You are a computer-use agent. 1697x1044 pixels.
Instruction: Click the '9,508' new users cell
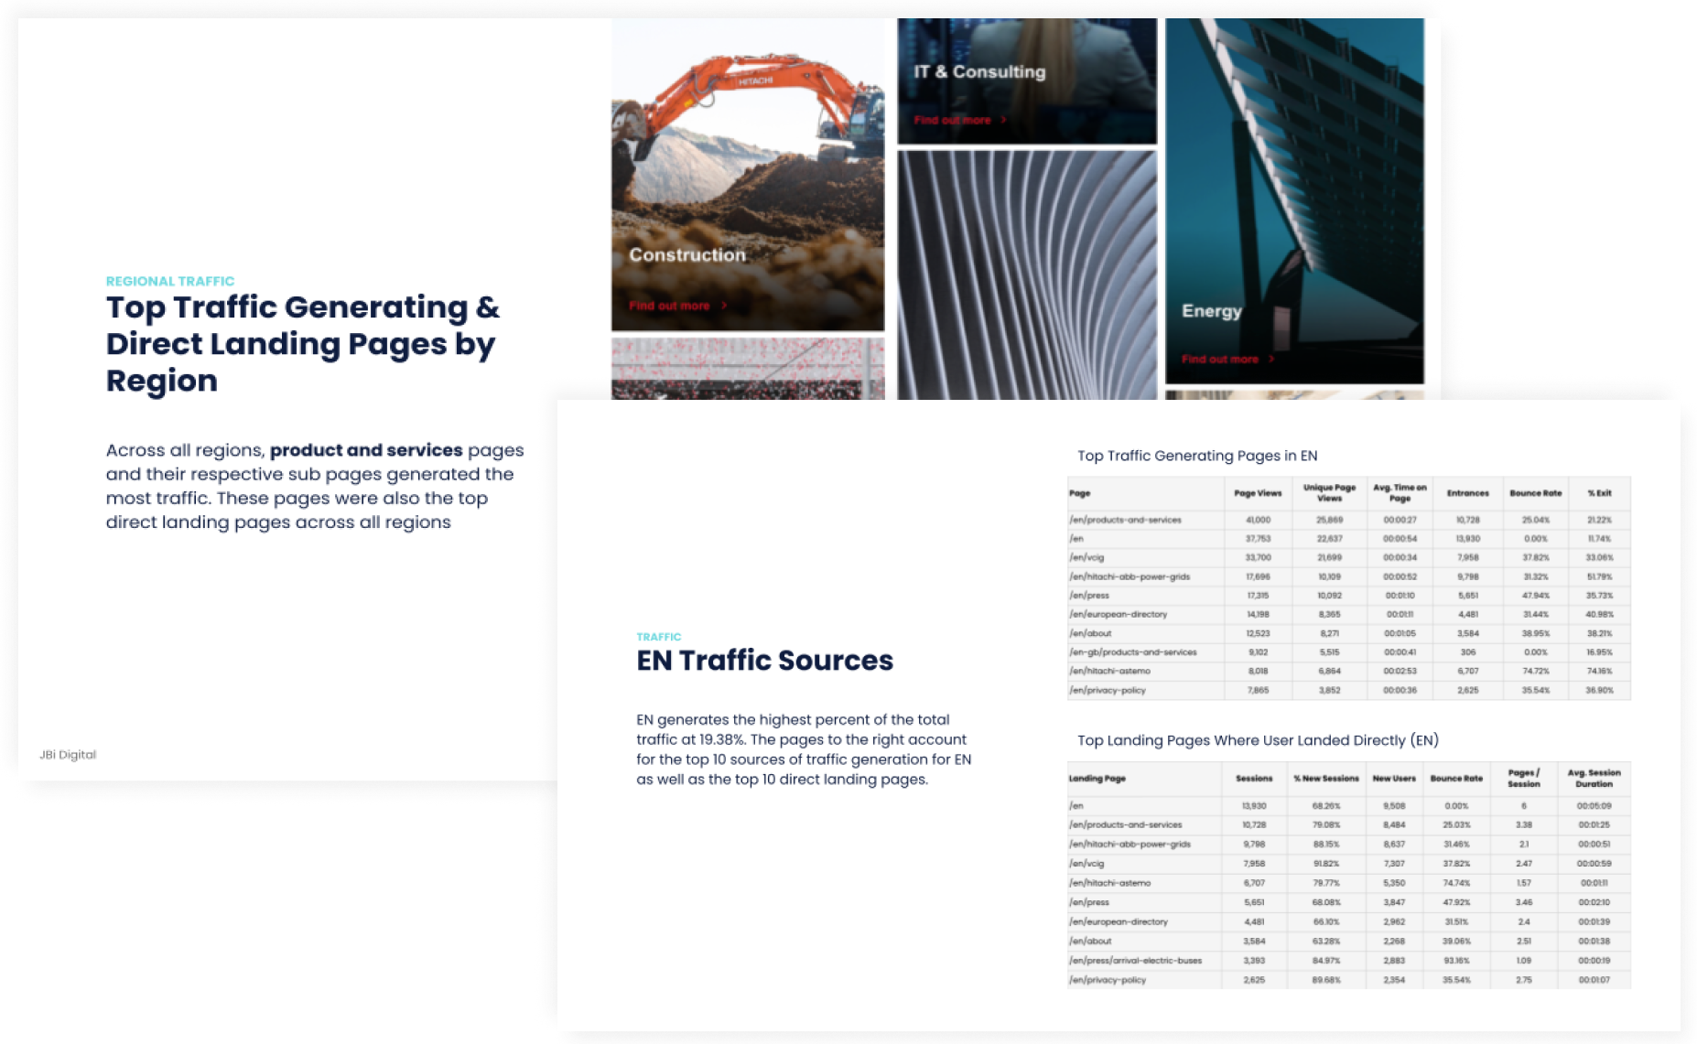coord(1393,806)
